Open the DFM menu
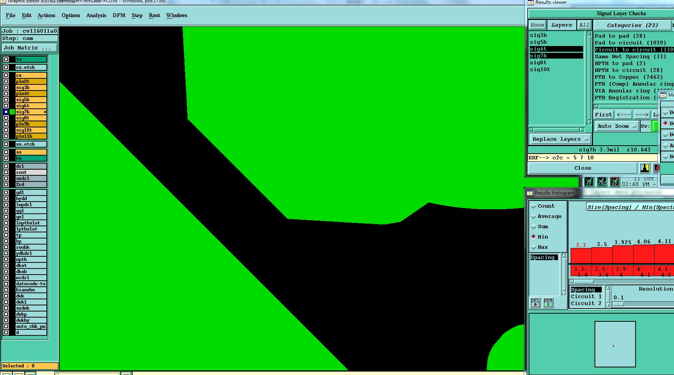674x375 pixels. (x=119, y=15)
